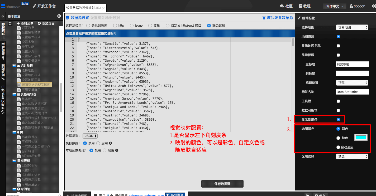The image size is (376, 196).
Task: Click the 保存数据源 button
Action: (x=222, y=184)
